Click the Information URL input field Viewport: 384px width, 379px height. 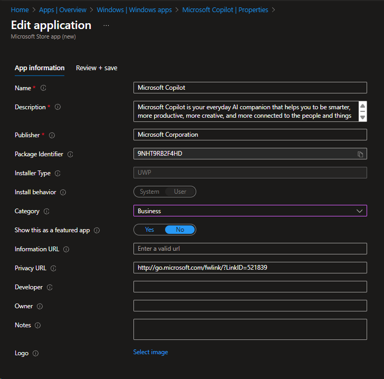250,249
